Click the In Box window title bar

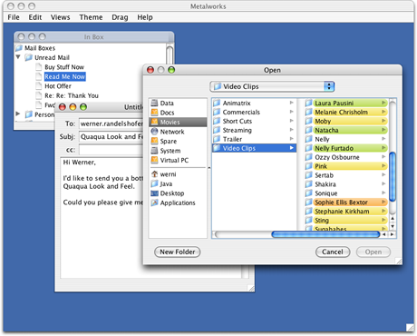pyautogui.click(x=93, y=37)
